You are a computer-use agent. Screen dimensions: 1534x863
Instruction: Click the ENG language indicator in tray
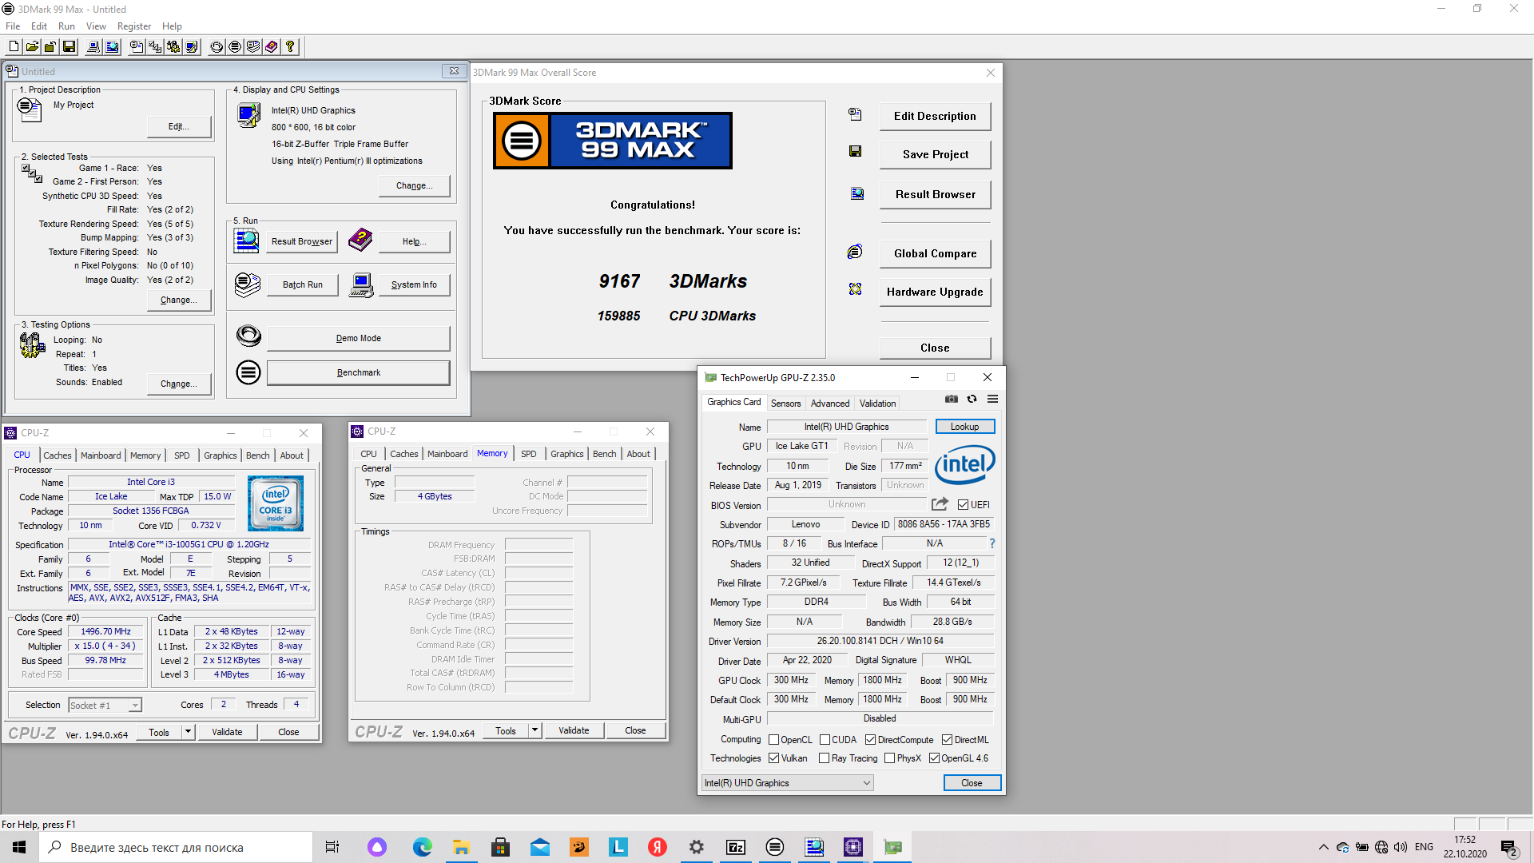click(1424, 847)
